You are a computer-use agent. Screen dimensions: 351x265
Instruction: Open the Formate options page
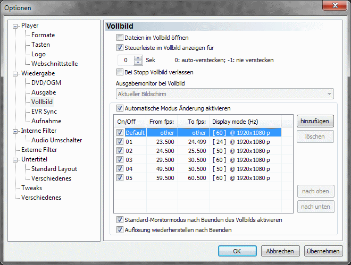[43, 35]
